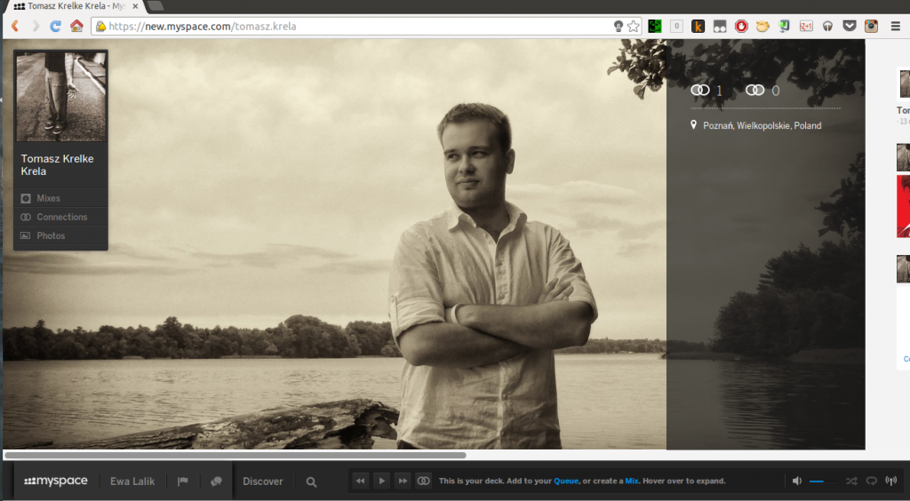Click the URL address bar field
910x501 pixels.
(365, 26)
